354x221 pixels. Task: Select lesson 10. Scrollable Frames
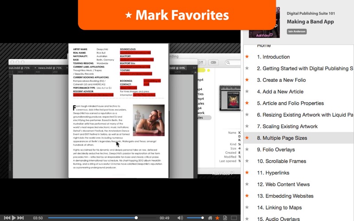click(281, 161)
